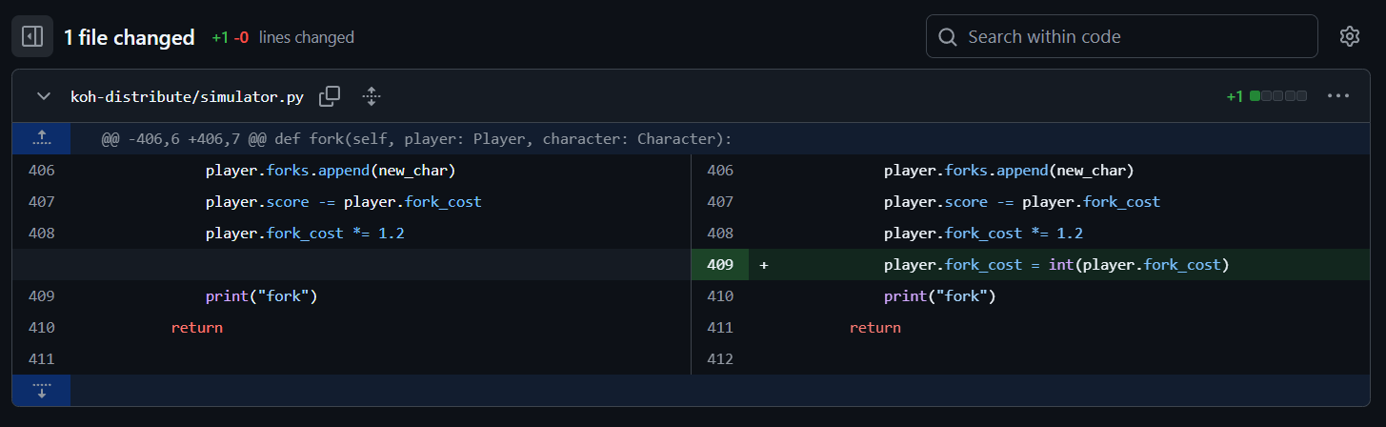The width and height of the screenshot is (1386, 427).
Task: Click the added int(player.fork_cost) code line
Action: coord(1056,264)
